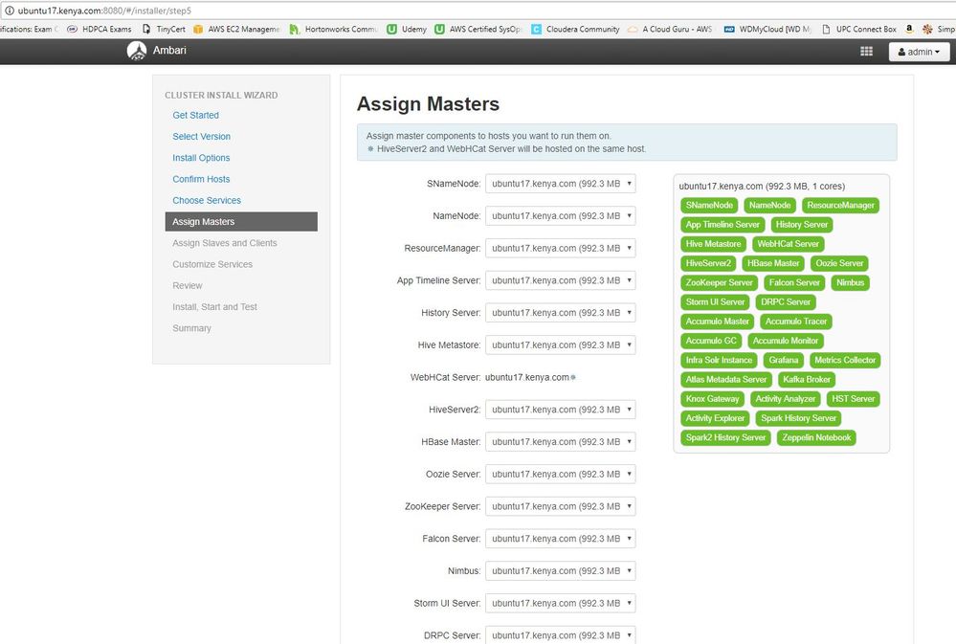Image resolution: width=956 pixels, height=644 pixels.
Task: Click the site info icon in address bar
Action: click(10, 11)
